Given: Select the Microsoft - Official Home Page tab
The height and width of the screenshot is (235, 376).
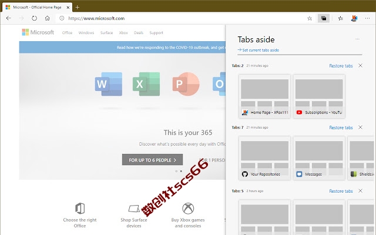Looking at the screenshot, I should [37, 8].
